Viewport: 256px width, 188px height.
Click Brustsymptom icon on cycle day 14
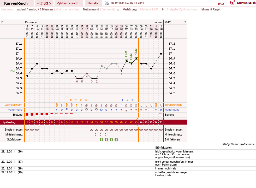tap(91, 130)
